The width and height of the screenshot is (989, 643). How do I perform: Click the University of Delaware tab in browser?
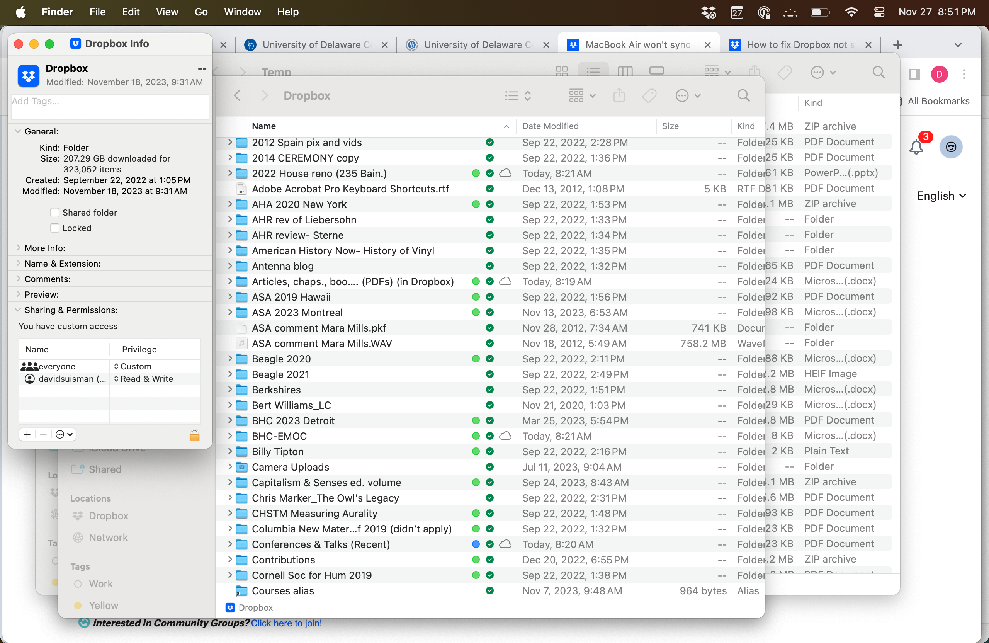click(x=315, y=43)
